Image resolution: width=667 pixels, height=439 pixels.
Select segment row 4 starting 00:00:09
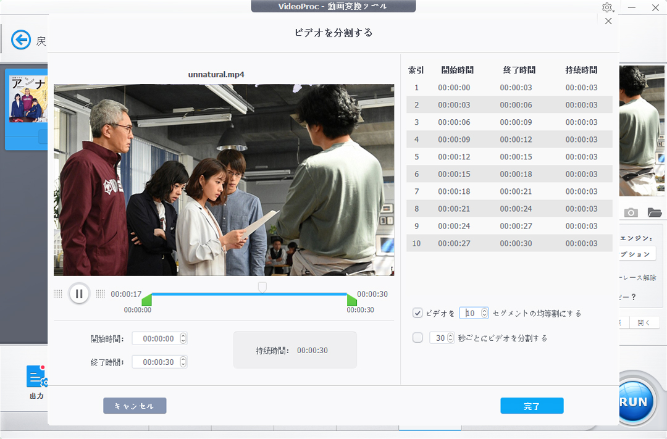click(x=509, y=140)
